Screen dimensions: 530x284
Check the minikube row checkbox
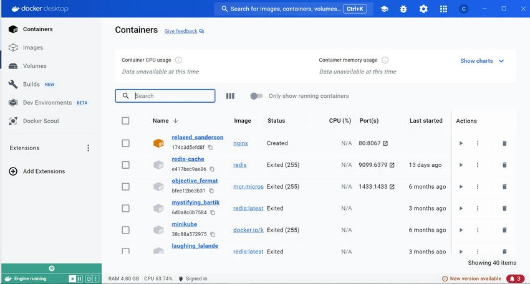125,230
